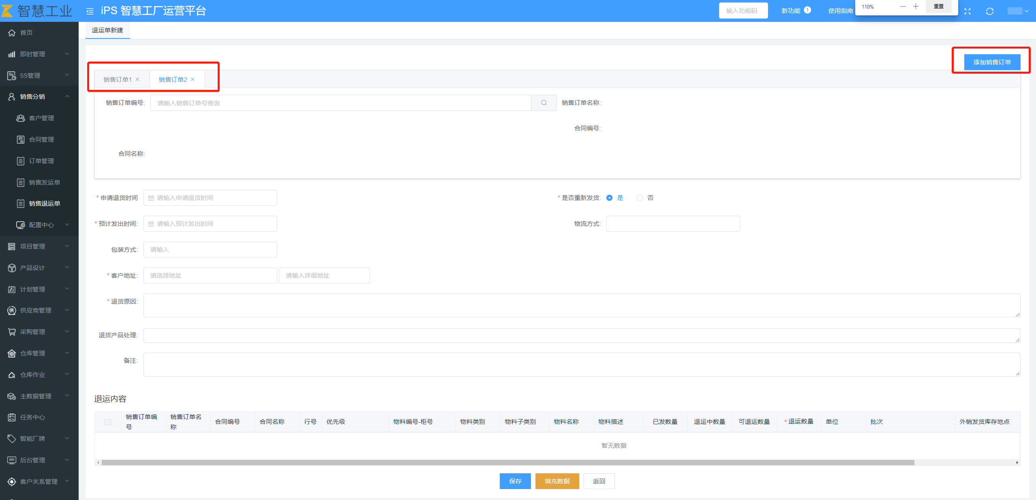This screenshot has width=1036, height=500.
Task: Click the 添加销售订单 button
Action: 992,62
